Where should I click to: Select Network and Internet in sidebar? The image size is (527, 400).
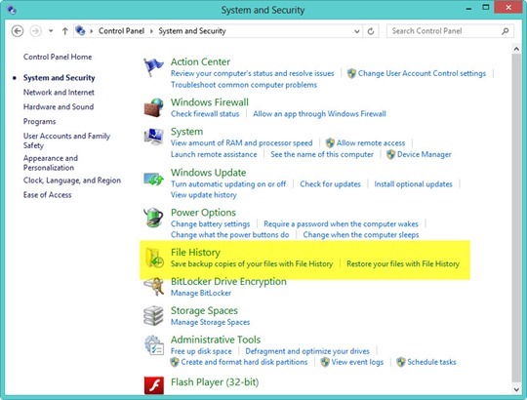click(59, 92)
